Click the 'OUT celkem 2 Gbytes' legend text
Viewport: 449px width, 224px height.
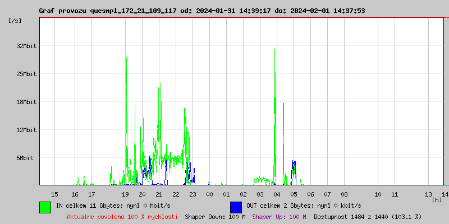pyautogui.click(x=304, y=206)
